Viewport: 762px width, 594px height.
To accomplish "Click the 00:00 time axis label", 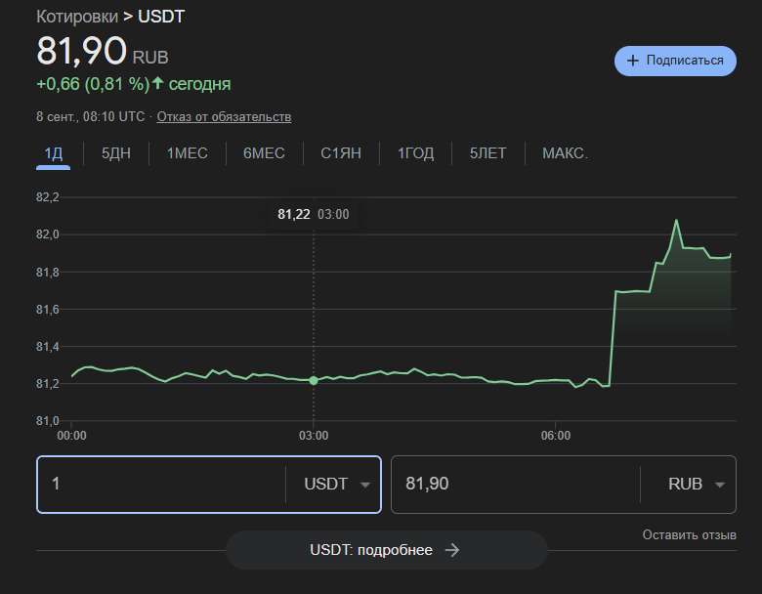I will click(x=71, y=436).
